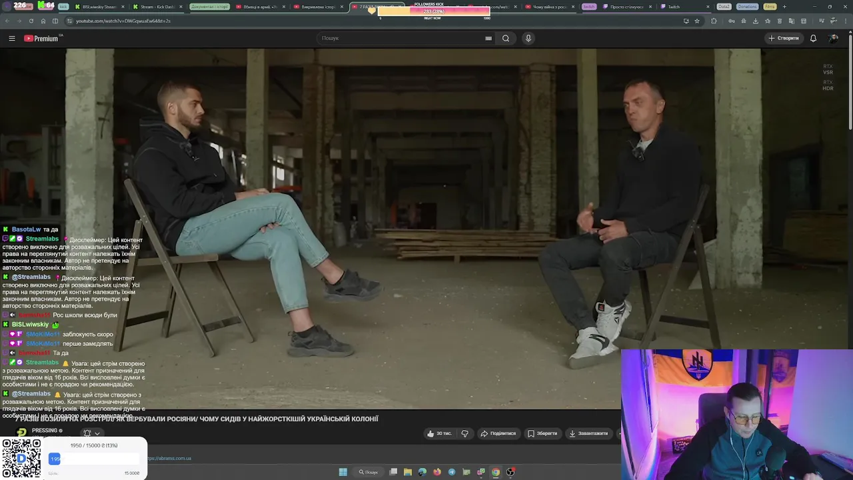The width and height of the screenshot is (853, 480).
Task: Go back in browser history
Action: coord(7,21)
